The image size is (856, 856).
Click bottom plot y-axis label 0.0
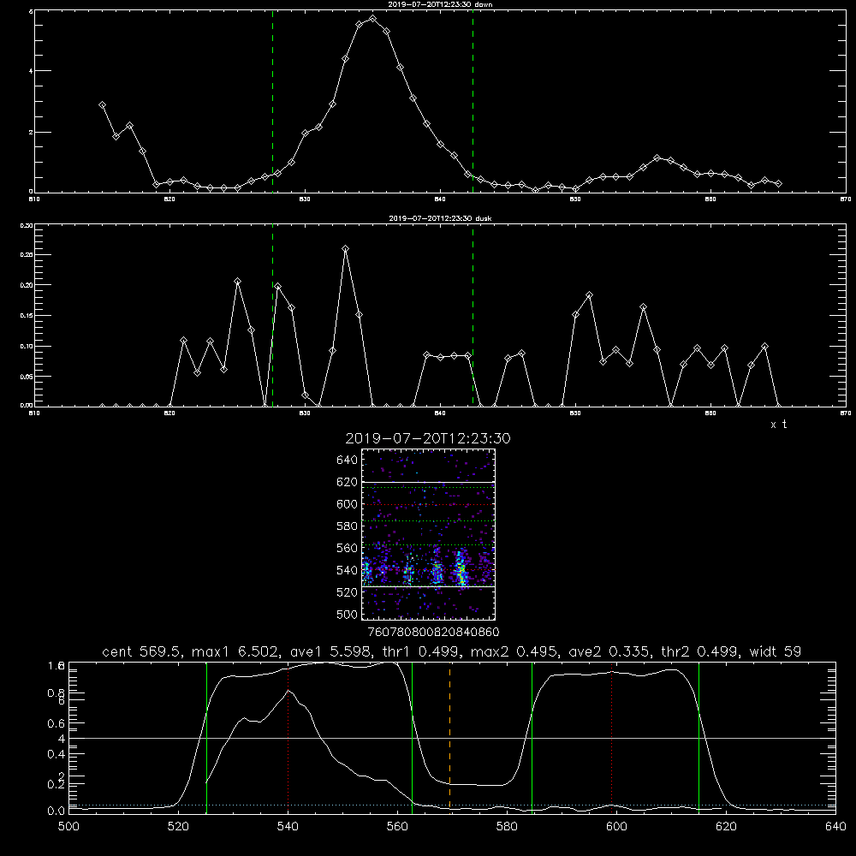[57, 811]
